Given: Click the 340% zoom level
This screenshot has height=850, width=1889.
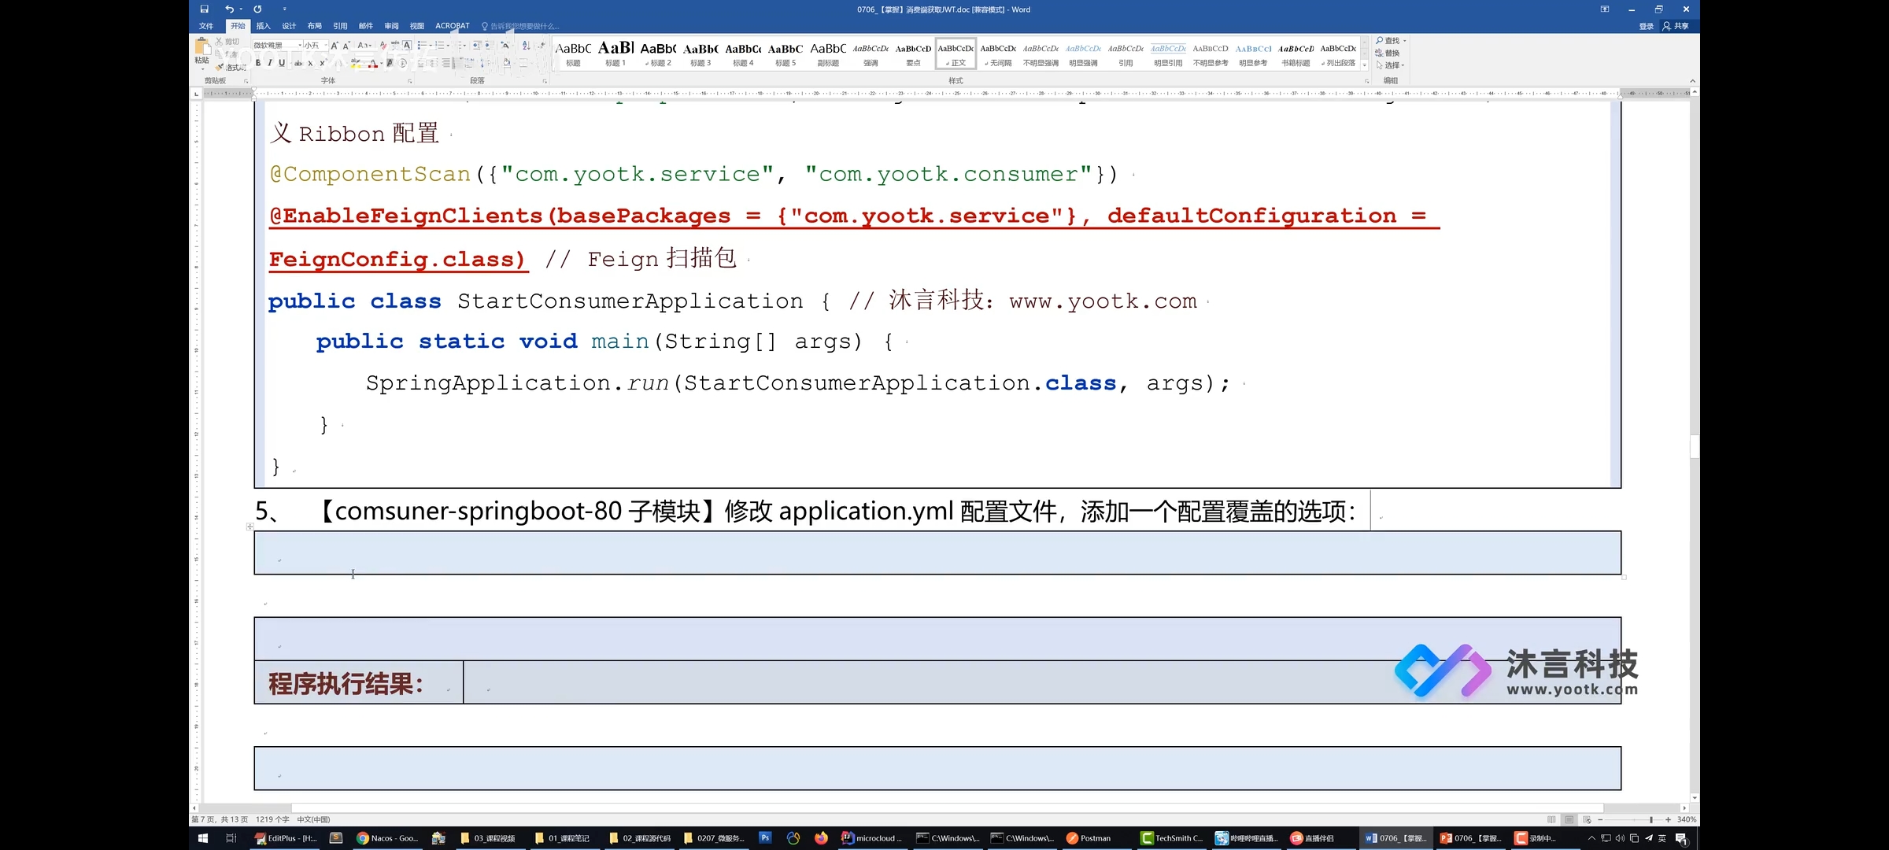Looking at the screenshot, I should coord(1687,819).
